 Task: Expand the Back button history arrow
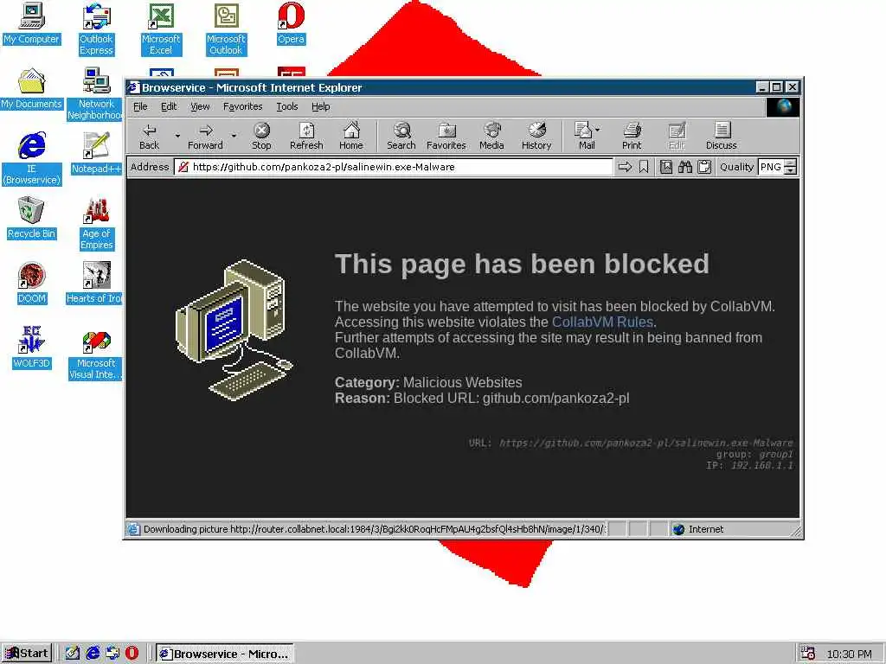coord(177,136)
